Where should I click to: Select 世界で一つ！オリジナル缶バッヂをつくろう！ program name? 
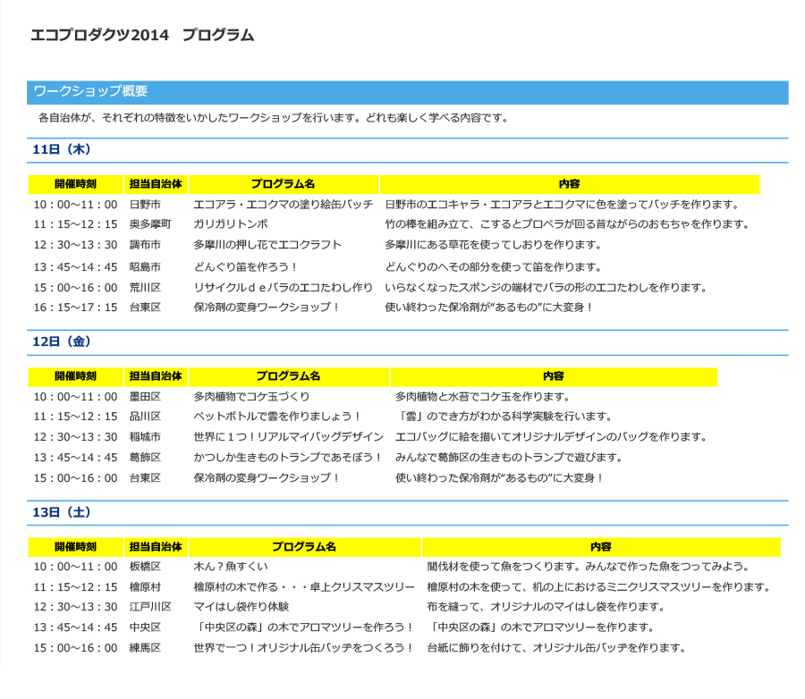[x=304, y=648]
